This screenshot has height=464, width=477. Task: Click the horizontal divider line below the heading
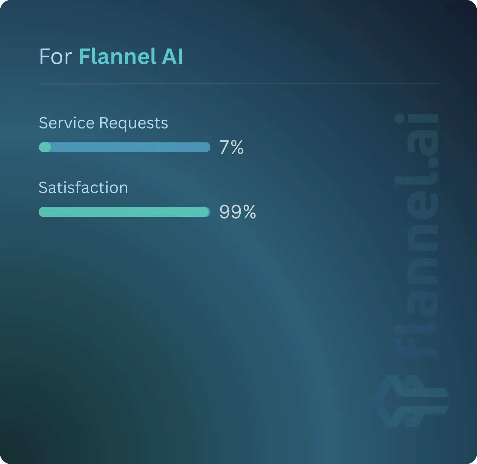239,84
